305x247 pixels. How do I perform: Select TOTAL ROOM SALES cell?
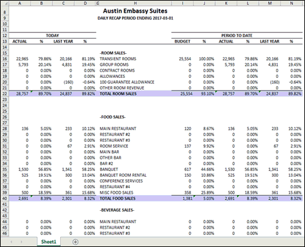click(x=118, y=94)
